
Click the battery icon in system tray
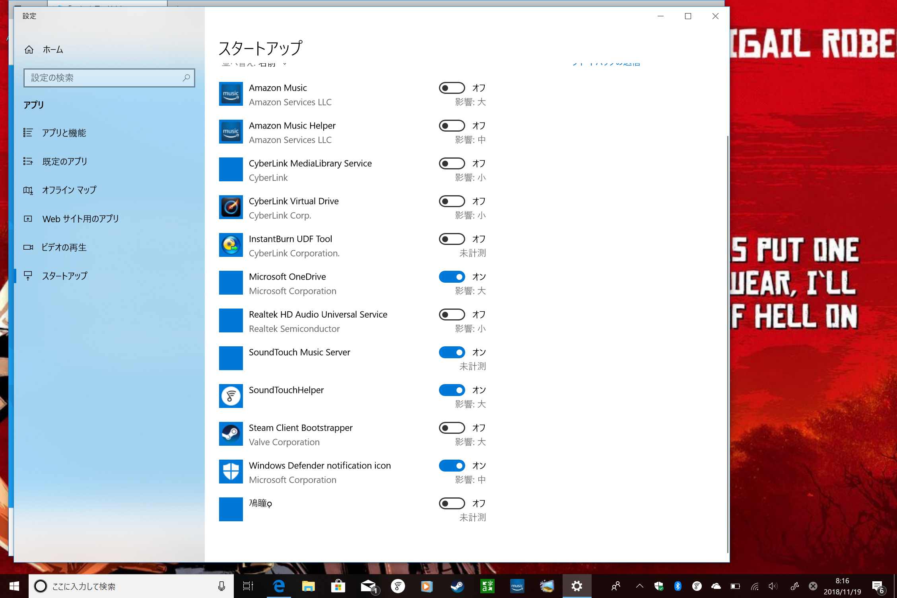point(735,586)
